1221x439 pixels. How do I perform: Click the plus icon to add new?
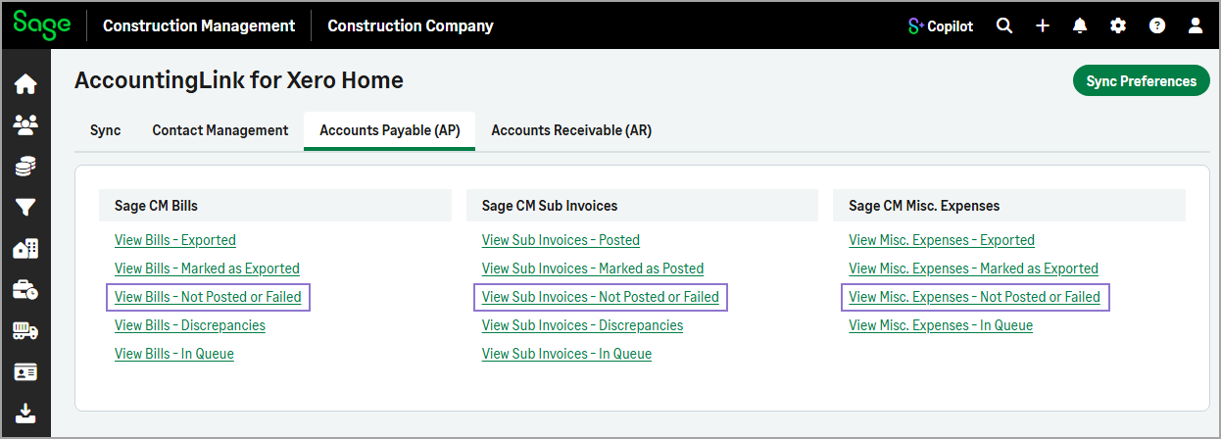click(x=1043, y=26)
